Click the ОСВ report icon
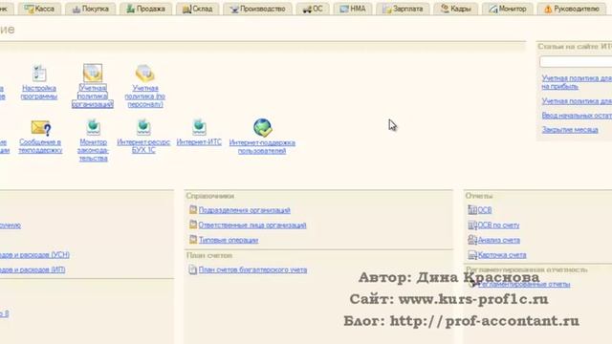Screen dimensions: 612x344 coord(472,210)
